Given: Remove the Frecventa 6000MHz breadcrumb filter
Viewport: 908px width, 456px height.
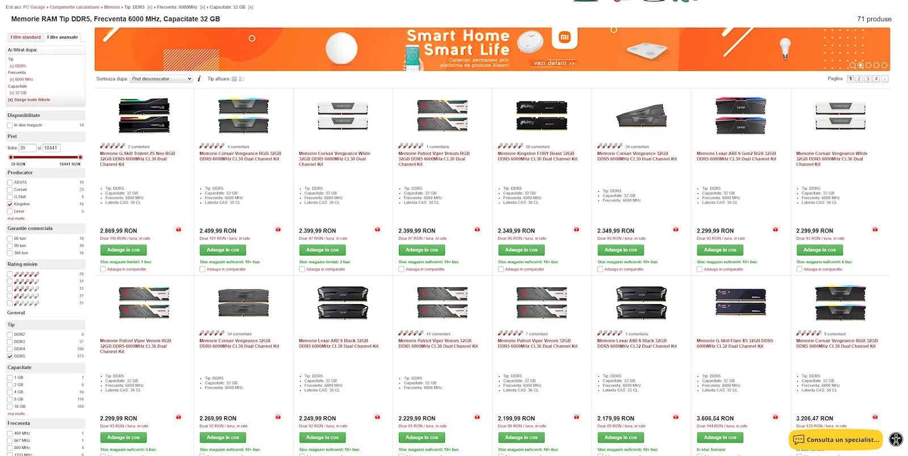Looking at the screenshot, I should point(202,7).
